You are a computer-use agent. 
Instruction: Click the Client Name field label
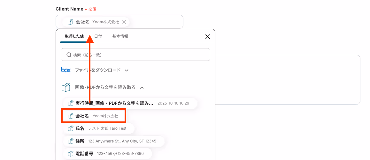[x=69, y=9]
